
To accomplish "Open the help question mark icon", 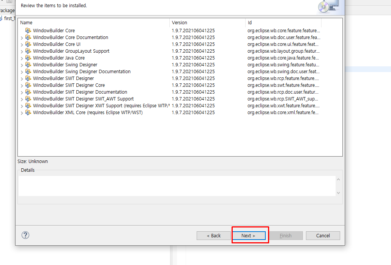I will (25, 235).
